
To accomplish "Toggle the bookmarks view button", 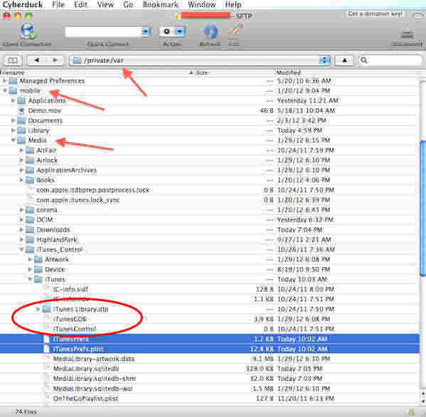I will coord(13,60).
